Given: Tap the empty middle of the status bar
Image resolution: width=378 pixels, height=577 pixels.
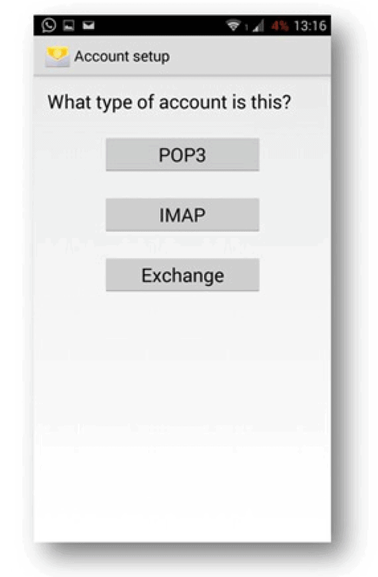Looking at the screenshot, I should pos(159,26).
